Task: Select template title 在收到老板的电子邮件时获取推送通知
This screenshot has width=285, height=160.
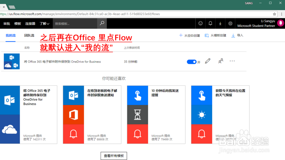Action: (102, 93)
